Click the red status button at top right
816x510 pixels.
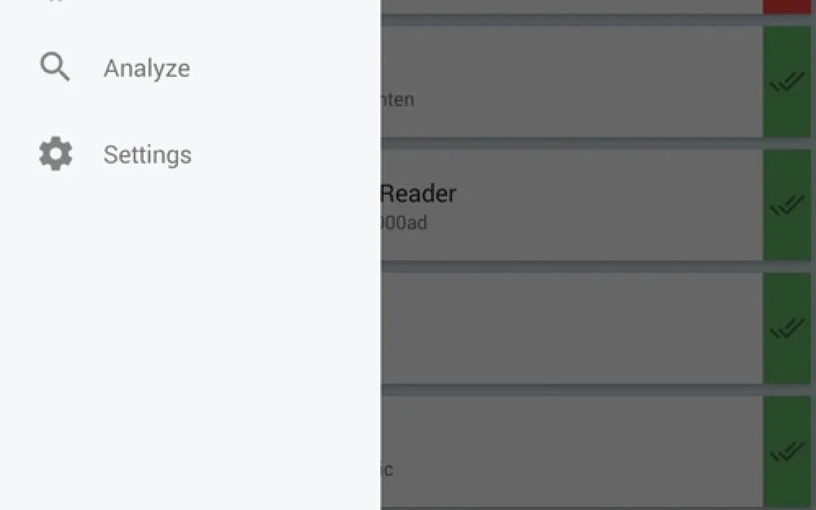tap(788, 6)
